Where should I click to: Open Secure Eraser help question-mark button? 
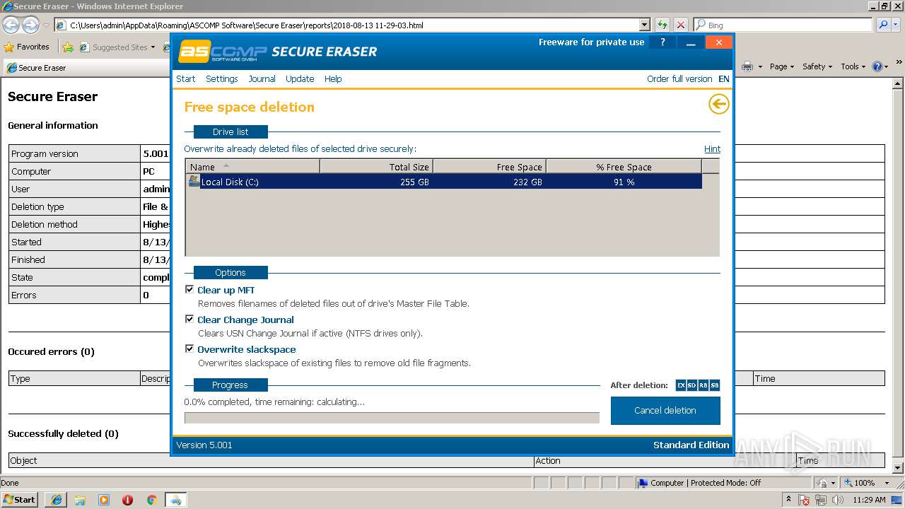point(662,42)
